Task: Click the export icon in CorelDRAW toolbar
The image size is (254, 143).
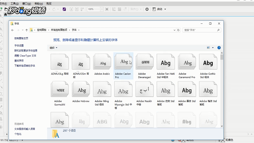Action: point(77,9)
